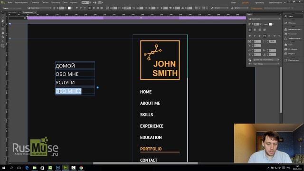
Task: Toggle italic in the top control bar
Action: 81,8
